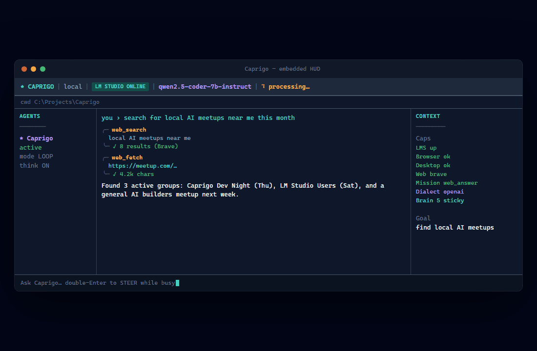Click the LMS up capability row
Viewport: 537px width, 351px height.
(426, 148)
